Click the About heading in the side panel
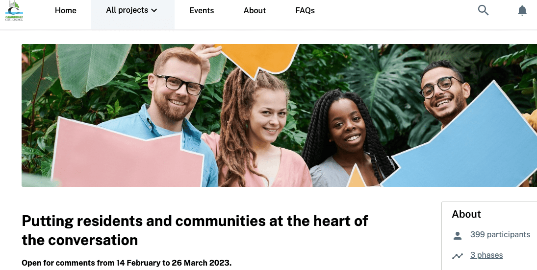 [x=466, y=214]
